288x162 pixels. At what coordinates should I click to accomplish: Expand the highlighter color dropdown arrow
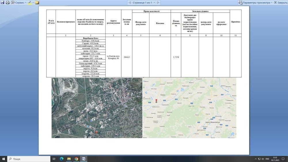coord(33,3)
